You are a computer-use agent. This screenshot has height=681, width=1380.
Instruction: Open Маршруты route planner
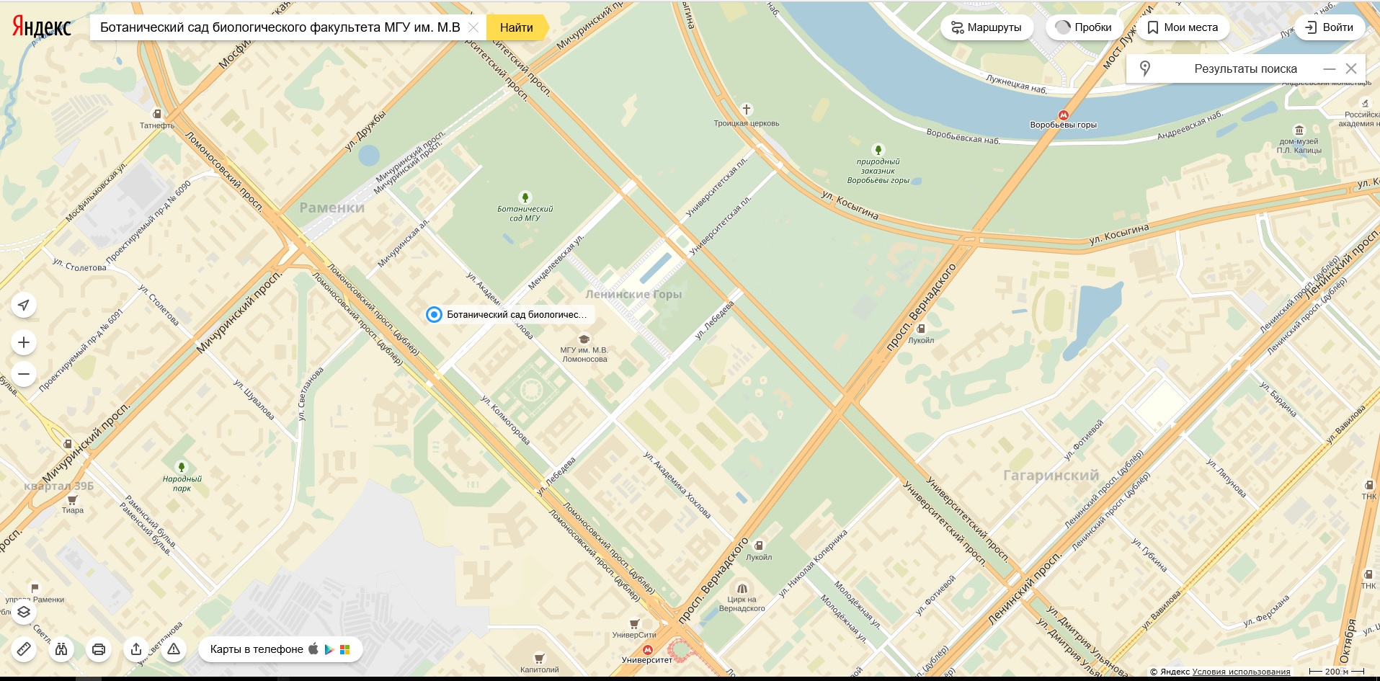pyautogui.click(x=987, y=27)
